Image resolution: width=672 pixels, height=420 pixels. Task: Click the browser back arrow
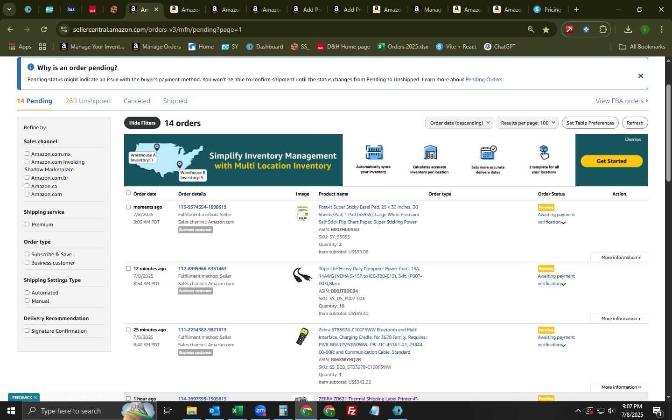pyautogui.click(x=10, y=29)
